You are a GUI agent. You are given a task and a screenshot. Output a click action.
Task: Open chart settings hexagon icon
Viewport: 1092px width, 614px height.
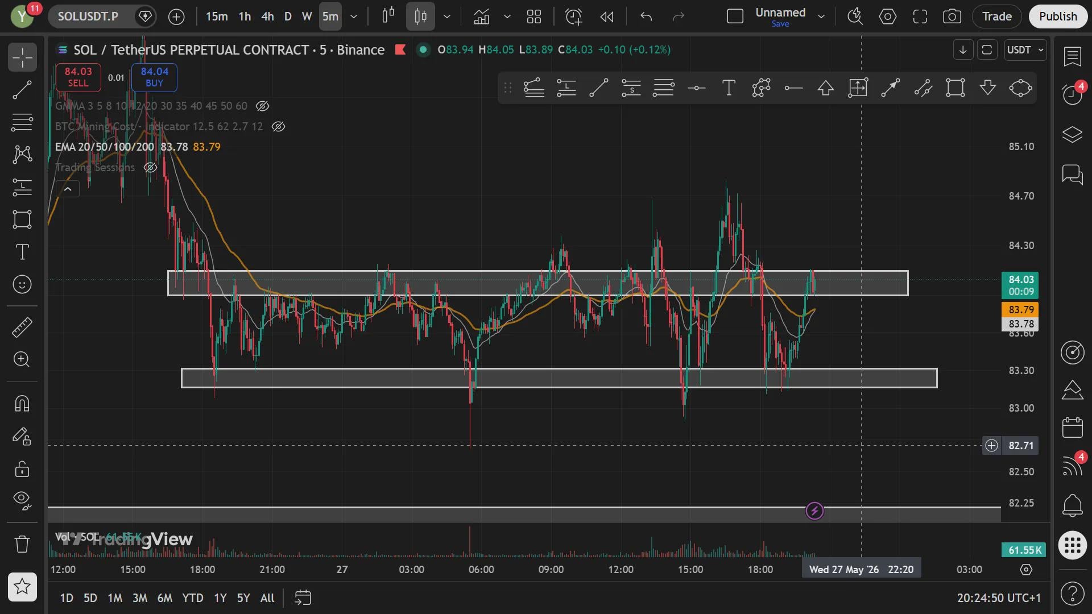(888, 16)
